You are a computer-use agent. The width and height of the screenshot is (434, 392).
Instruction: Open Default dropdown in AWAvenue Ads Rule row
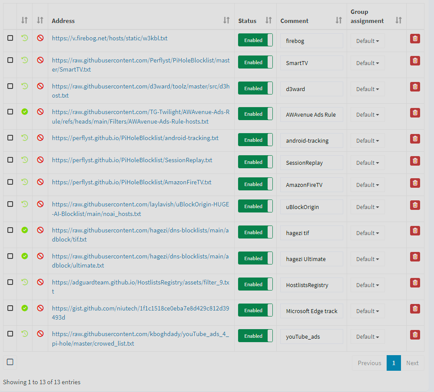(x=368, y=114)
